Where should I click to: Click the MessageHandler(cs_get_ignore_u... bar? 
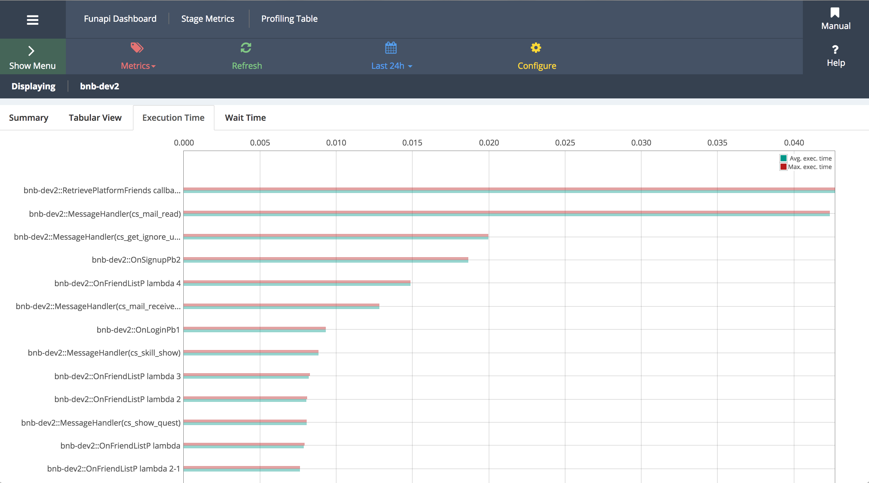click(x=336, y=237)
